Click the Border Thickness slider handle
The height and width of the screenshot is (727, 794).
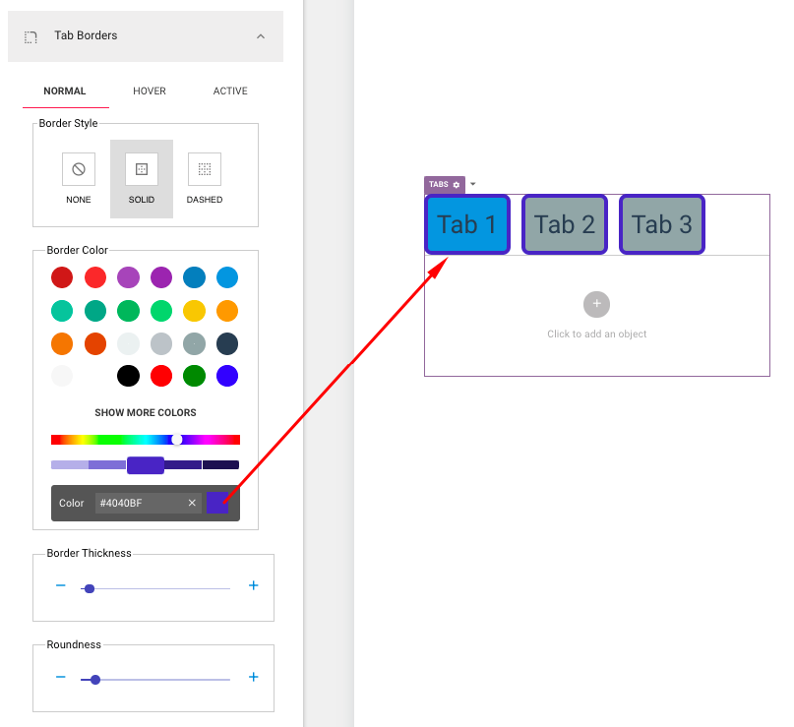tap(90, 588)
